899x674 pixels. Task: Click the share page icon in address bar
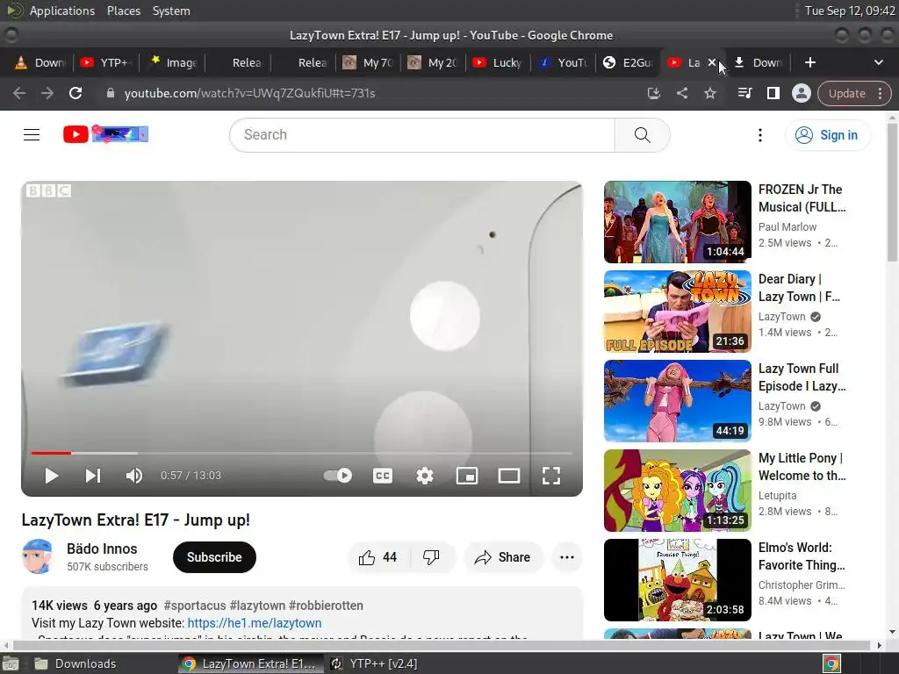coord(681,93)
